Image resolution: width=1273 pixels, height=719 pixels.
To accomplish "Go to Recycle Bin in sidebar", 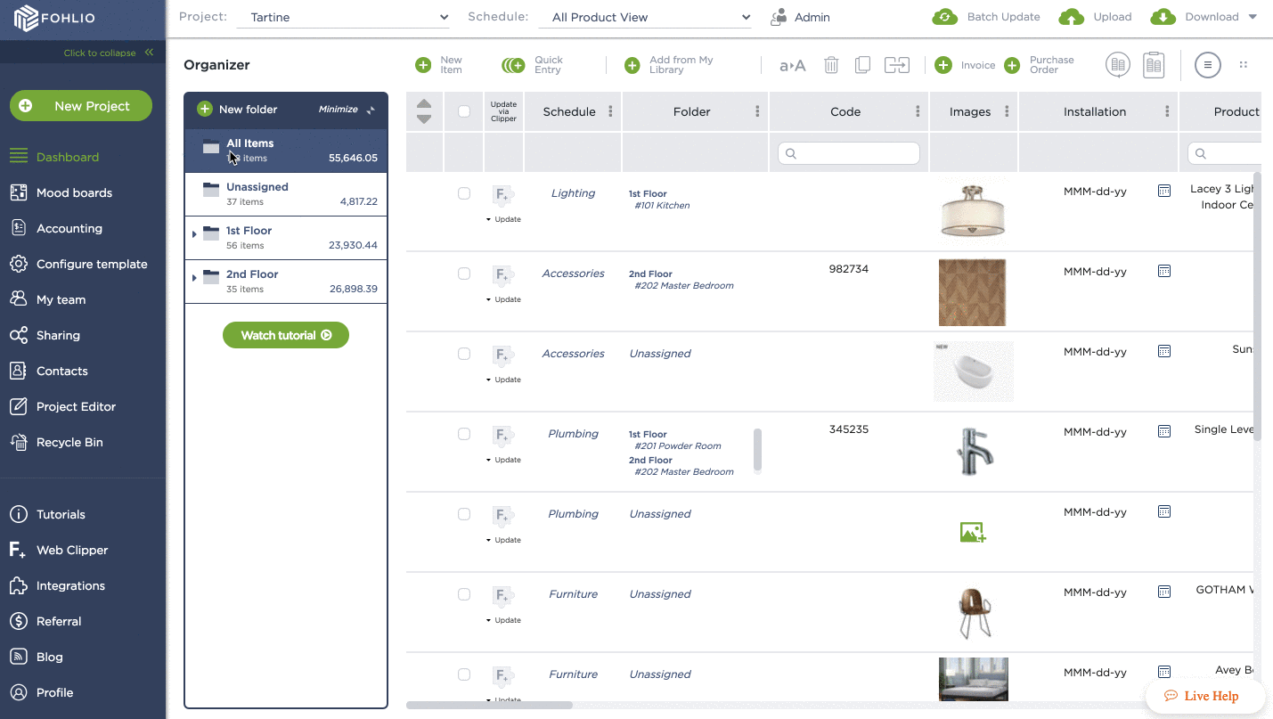I will [x=69, y=442].
